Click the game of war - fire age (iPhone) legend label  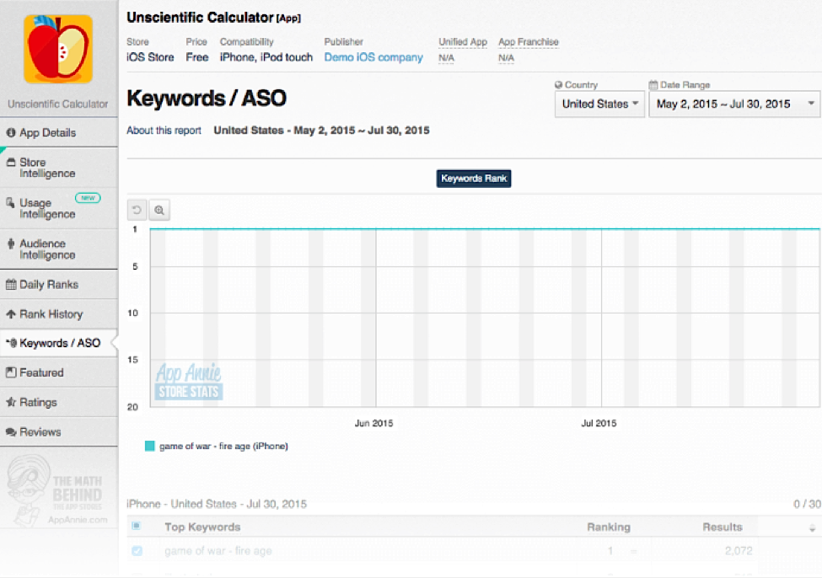pos(223,446)
